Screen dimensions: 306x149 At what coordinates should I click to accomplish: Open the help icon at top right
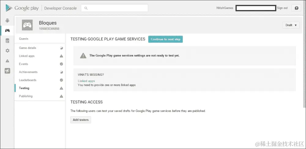click(x=297, y=8)
